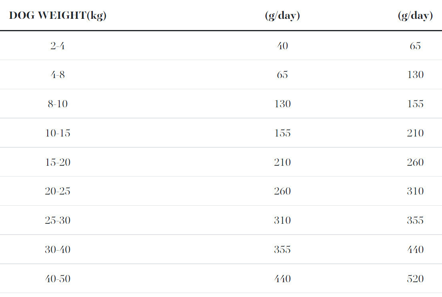The image size is (442, 297).
Task: Click the 155 value in the 10-15 row
Action: 282,133
